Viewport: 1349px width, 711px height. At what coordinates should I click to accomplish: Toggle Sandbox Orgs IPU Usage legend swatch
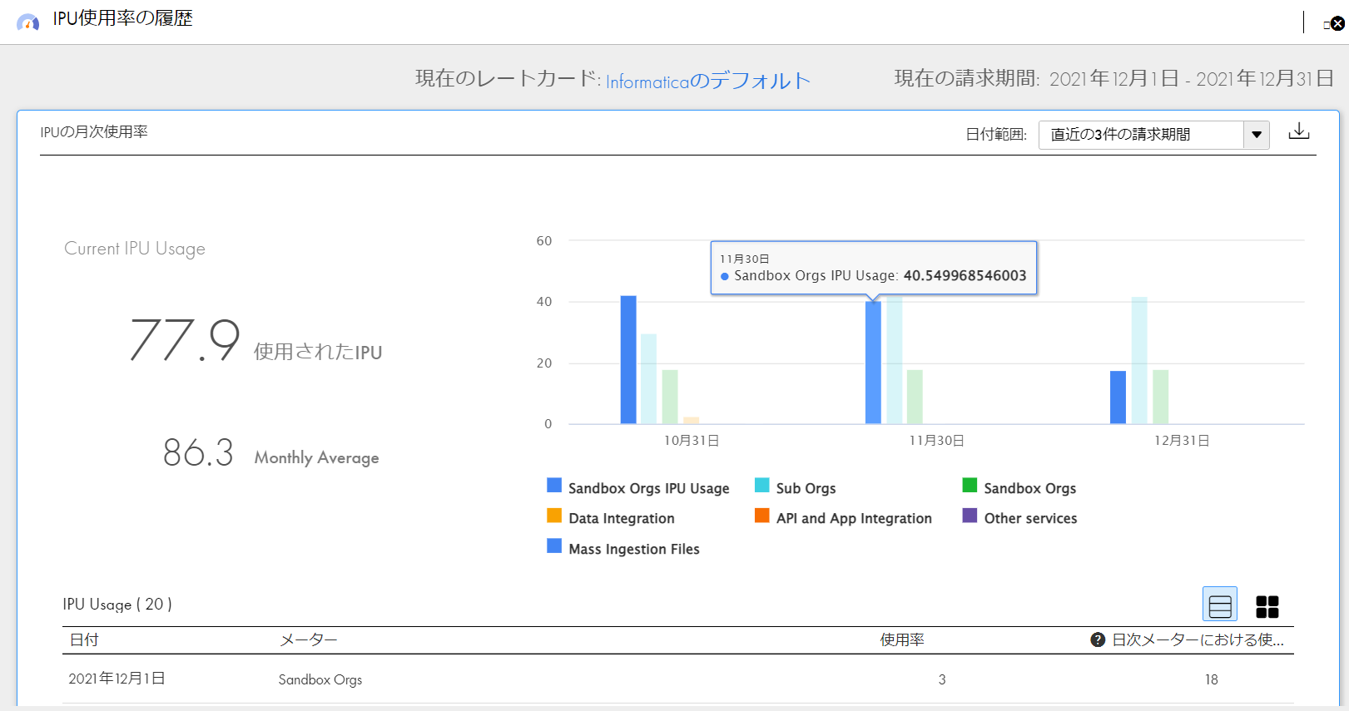554,486
